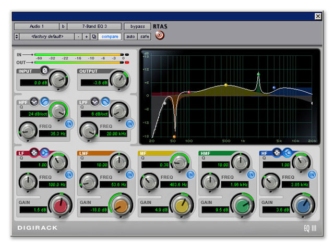
Task: Open the factory default preset dropdown
Action: (47, 36)
